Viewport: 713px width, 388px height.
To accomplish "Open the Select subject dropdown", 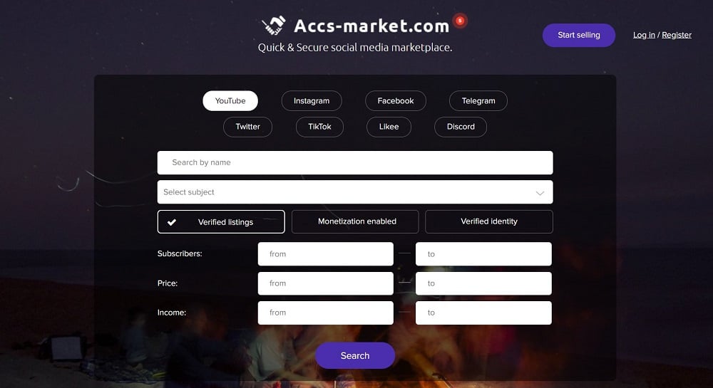I will [x=355, y=192].
